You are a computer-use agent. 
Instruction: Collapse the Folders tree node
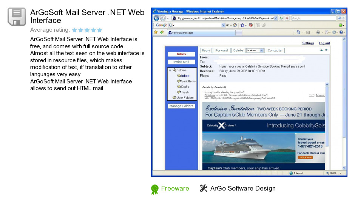click(170, 70)
